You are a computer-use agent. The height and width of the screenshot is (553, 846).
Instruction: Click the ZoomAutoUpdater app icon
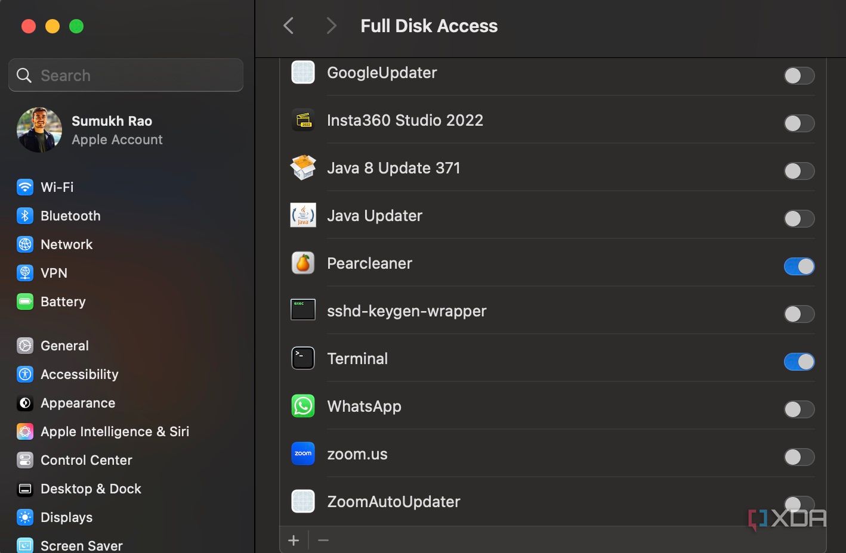303,502
